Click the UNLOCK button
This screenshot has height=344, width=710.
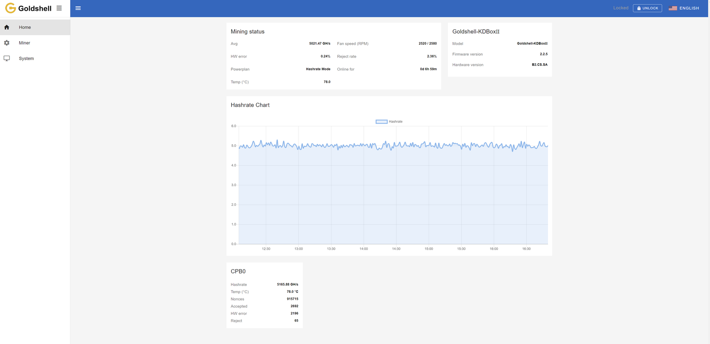click(x=647, y=8)
